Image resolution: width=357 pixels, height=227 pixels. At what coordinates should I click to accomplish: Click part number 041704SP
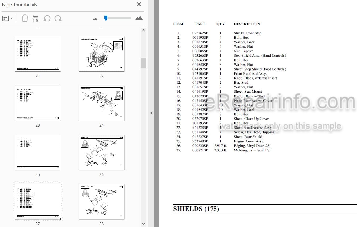pos(200,83)
